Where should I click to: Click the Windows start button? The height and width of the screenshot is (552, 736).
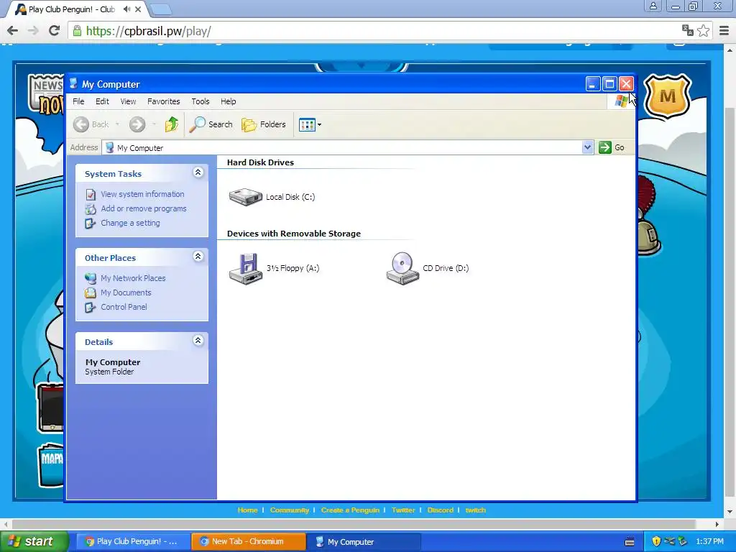click(x=34, y=541)
